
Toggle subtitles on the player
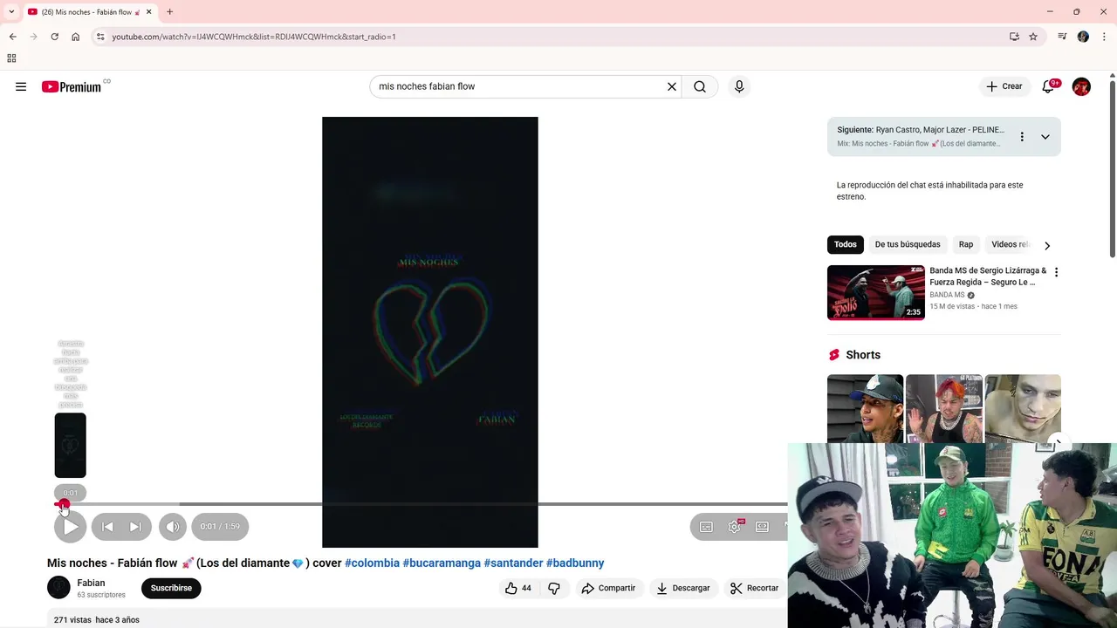pyautogui.click(x=706, y=527)
